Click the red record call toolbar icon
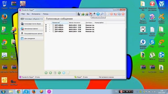This screenshot has width=168, height=94. pos(112,14)
